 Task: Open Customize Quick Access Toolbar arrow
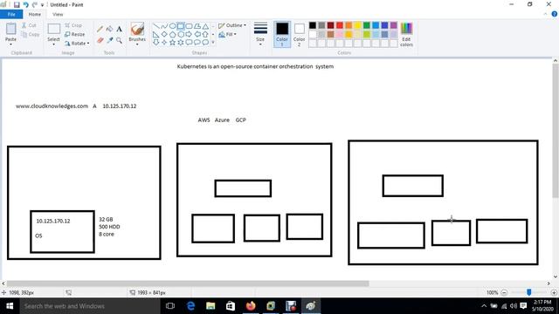[x=42, y=5]
